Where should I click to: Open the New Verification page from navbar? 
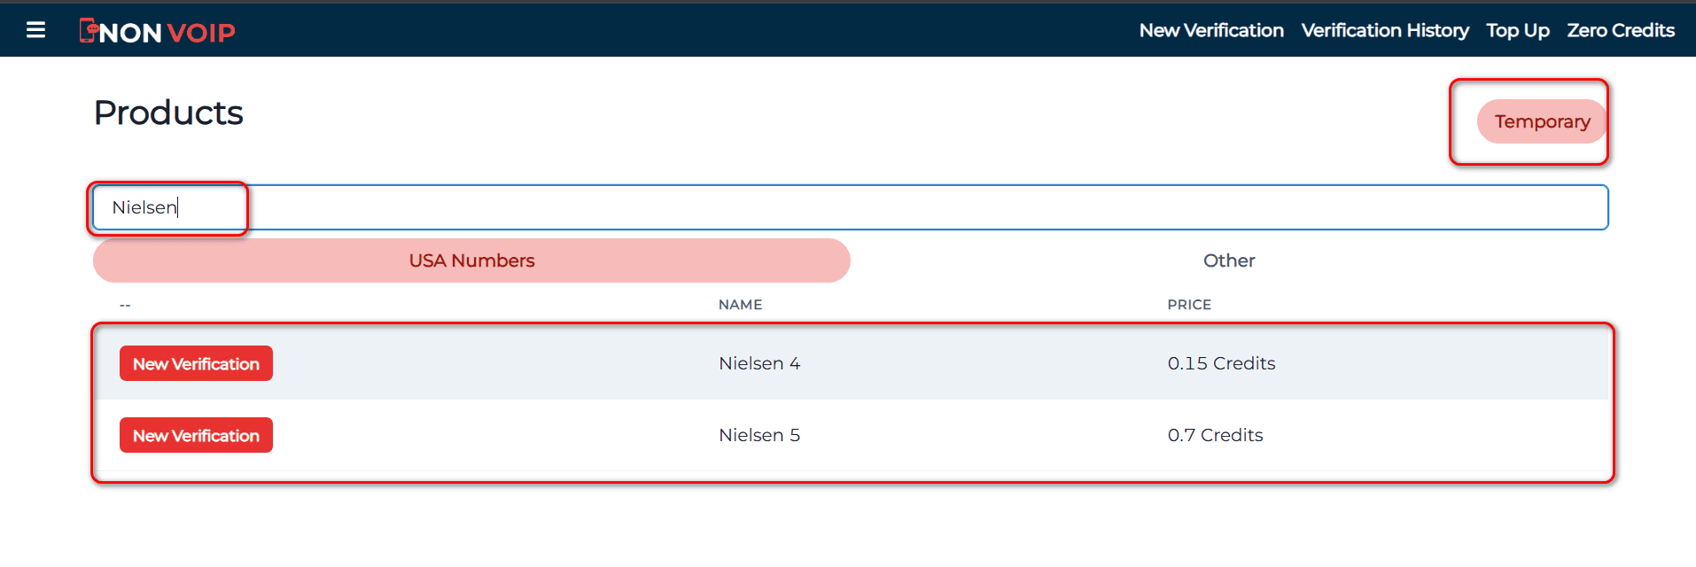1210,29
